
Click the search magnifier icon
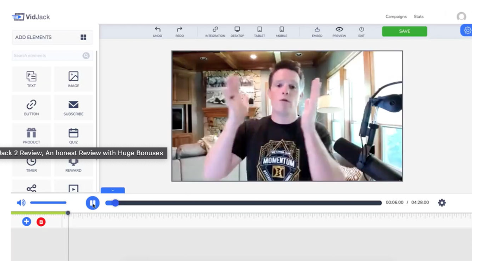[x=86, y=56]
